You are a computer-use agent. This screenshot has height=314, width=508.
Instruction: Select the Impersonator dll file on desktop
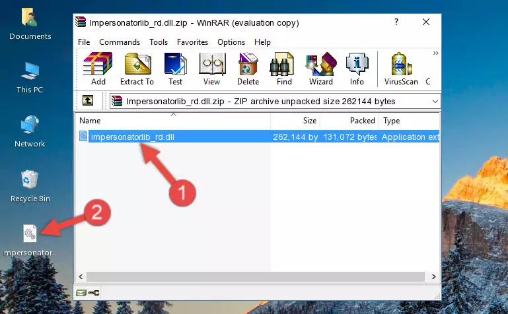click(x=30, y=241)
